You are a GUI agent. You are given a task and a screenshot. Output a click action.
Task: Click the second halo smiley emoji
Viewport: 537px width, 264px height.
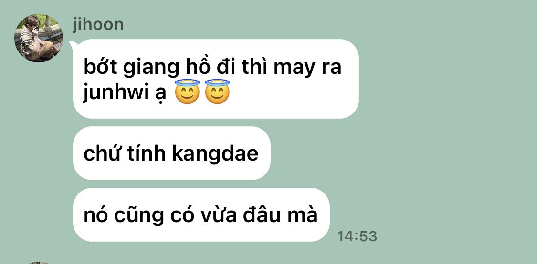pos(217,91)
